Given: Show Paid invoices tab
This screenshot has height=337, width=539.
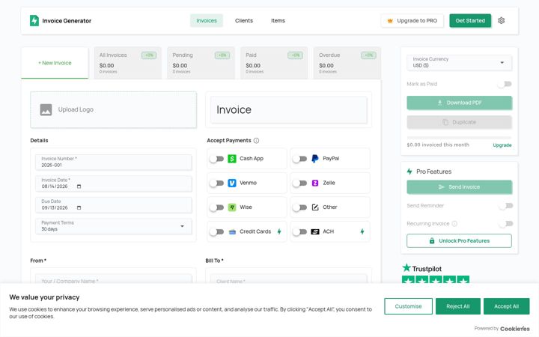Looking at the screenshot, I should (x=274, y=63).
